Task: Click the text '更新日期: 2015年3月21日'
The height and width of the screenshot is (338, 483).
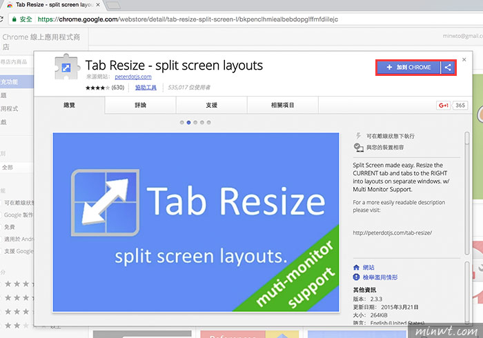Action: 386,307
